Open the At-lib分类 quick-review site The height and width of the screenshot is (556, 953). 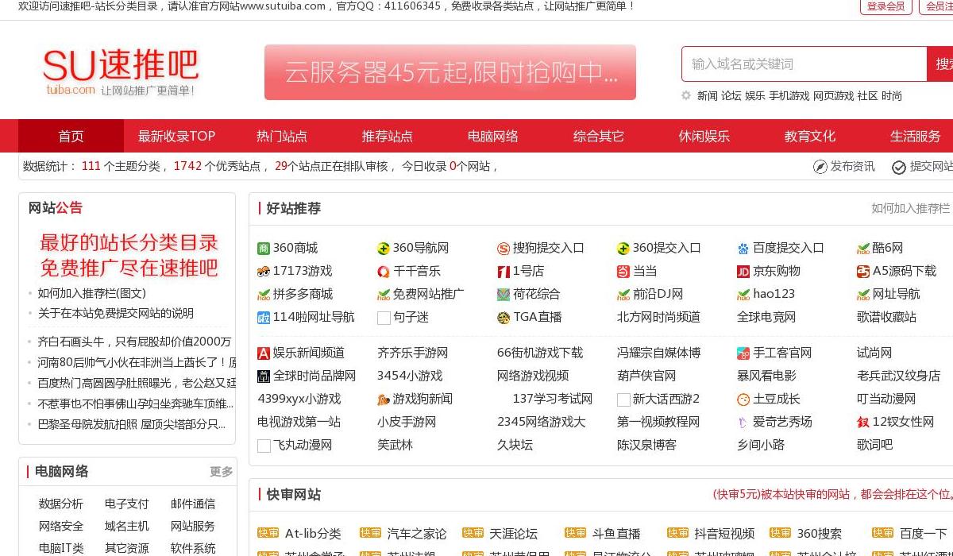pos(313,534)
